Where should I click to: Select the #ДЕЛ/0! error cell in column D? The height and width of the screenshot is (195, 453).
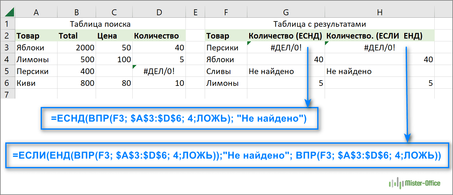159,72
